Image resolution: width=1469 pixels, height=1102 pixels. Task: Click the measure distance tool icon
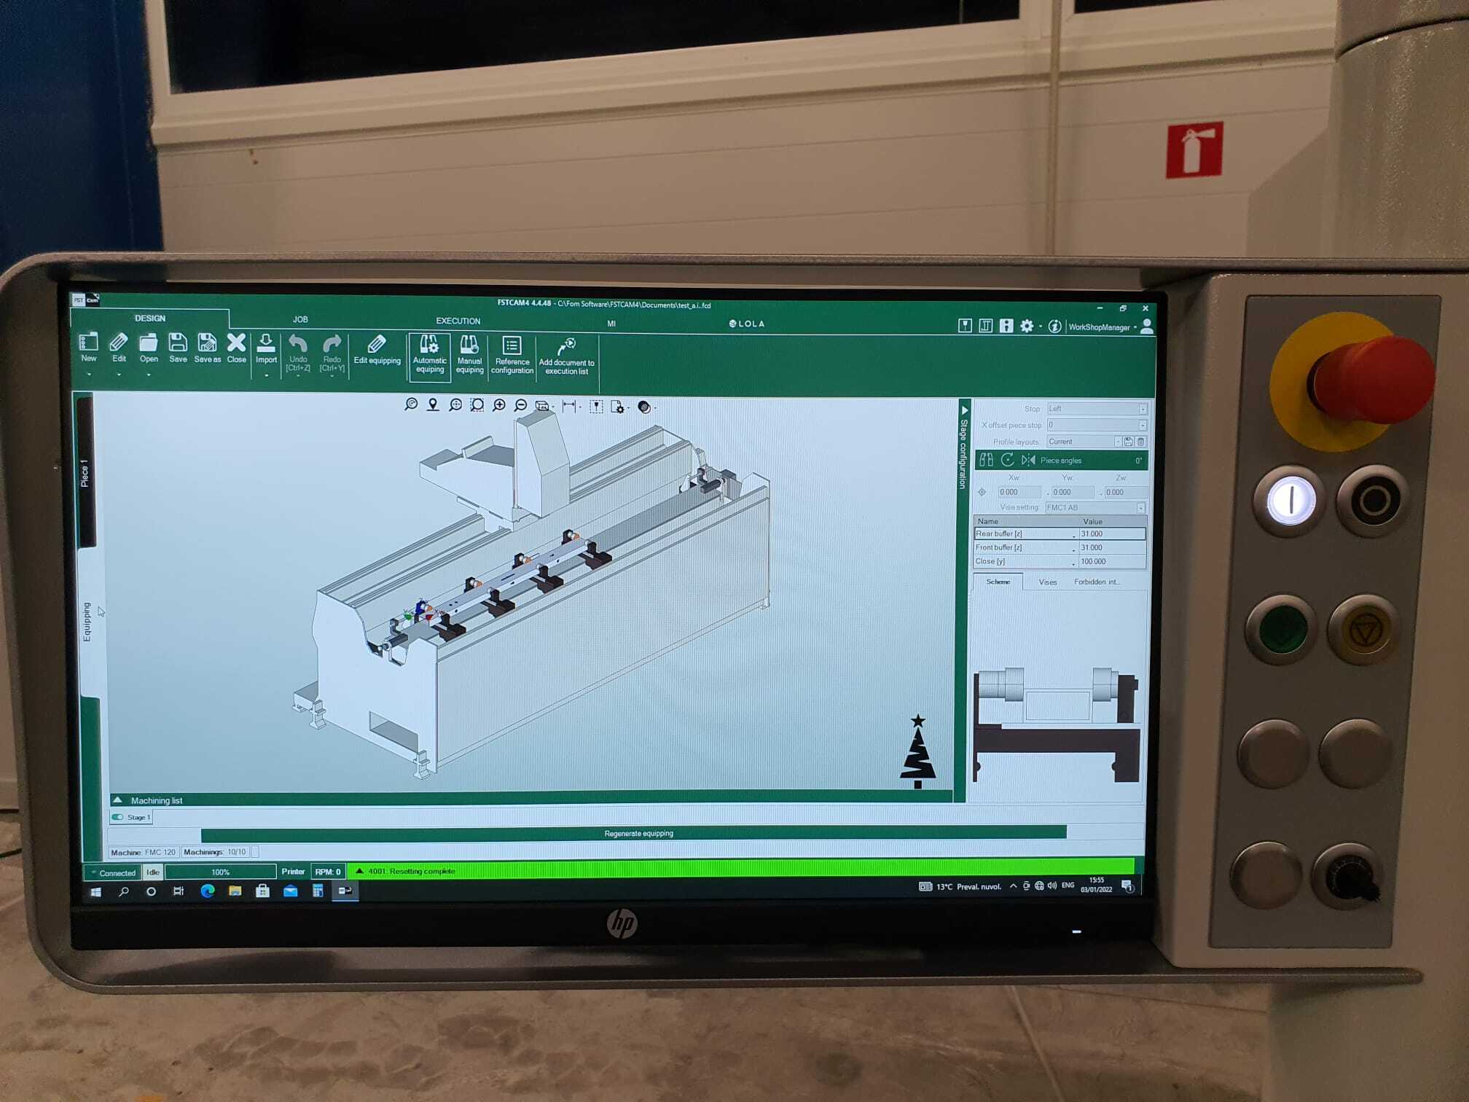point(569,406)
